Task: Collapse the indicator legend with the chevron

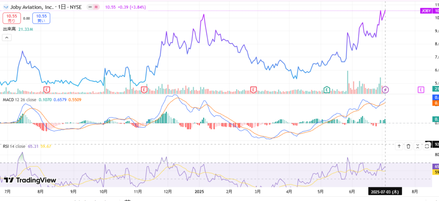Action: click(7, 37)
